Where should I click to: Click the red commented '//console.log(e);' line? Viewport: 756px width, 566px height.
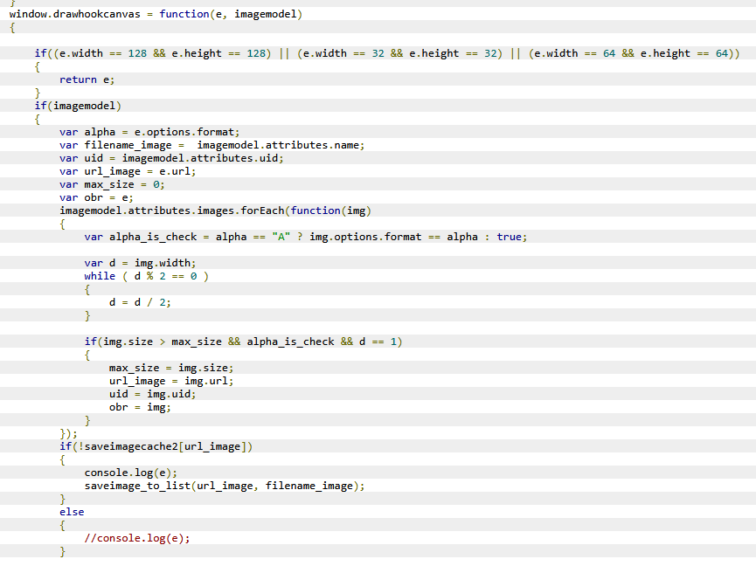[137, 539]
